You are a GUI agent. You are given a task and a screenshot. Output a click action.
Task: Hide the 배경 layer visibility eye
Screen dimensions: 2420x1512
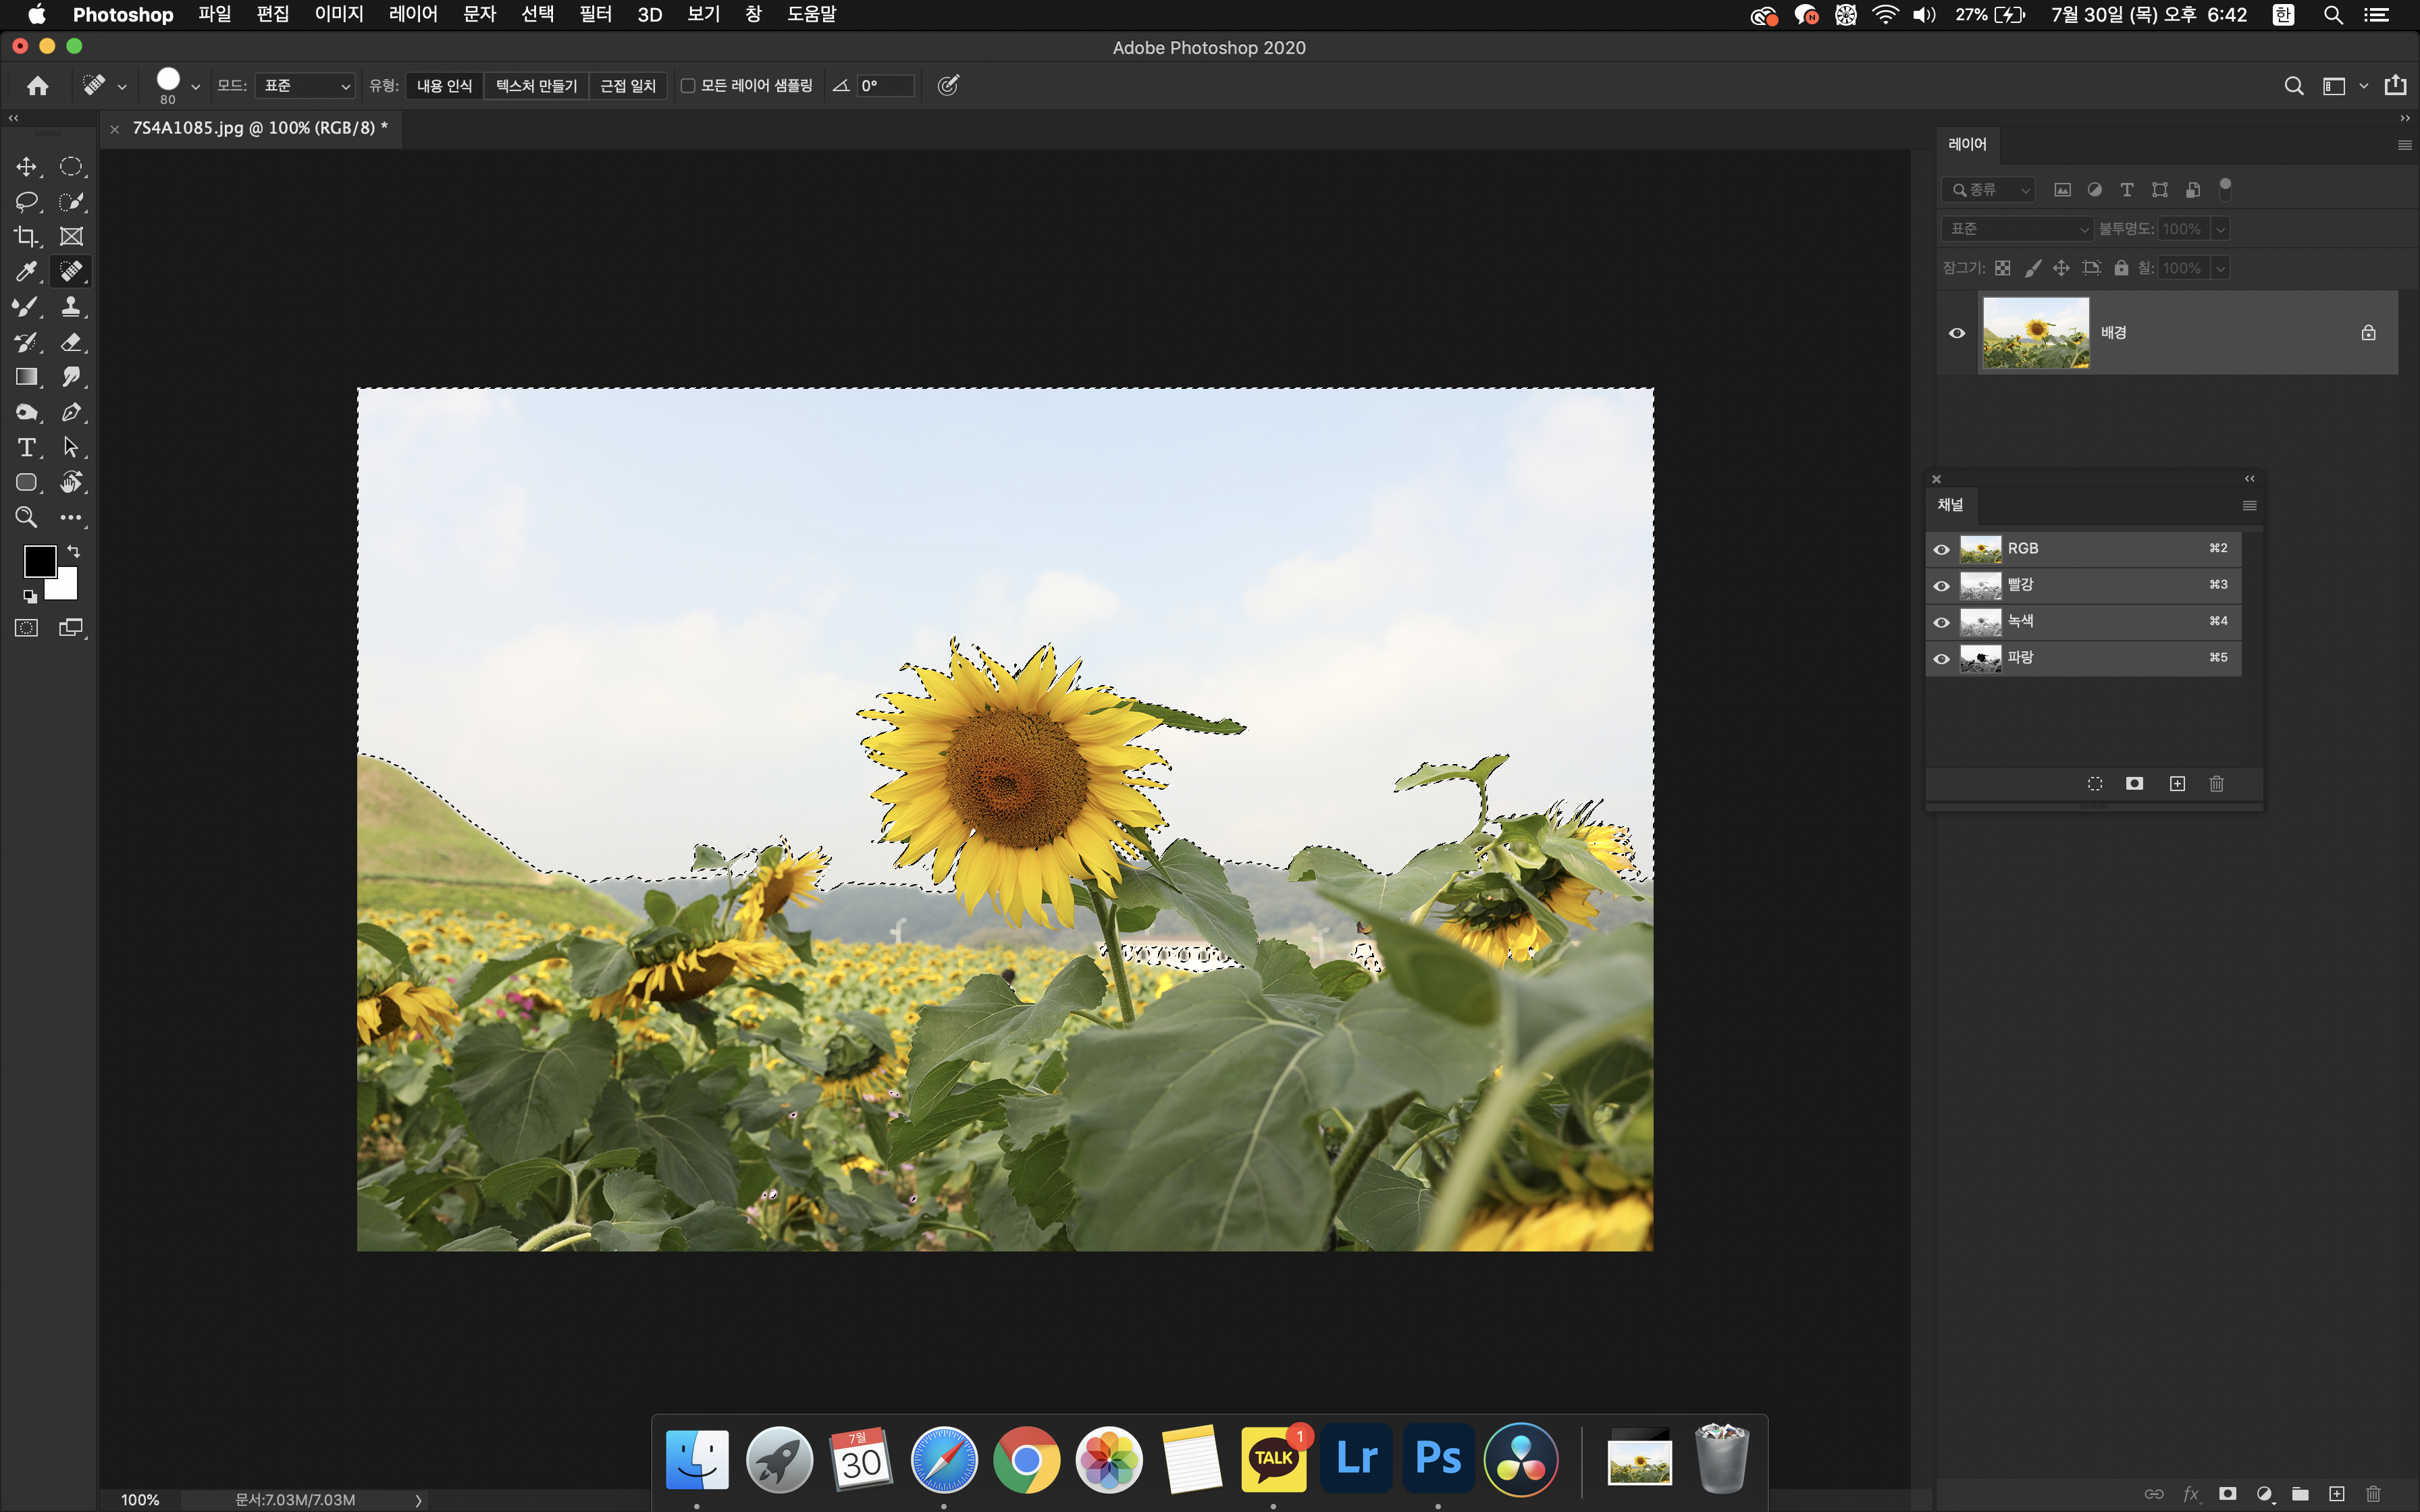click(1957, 333)
